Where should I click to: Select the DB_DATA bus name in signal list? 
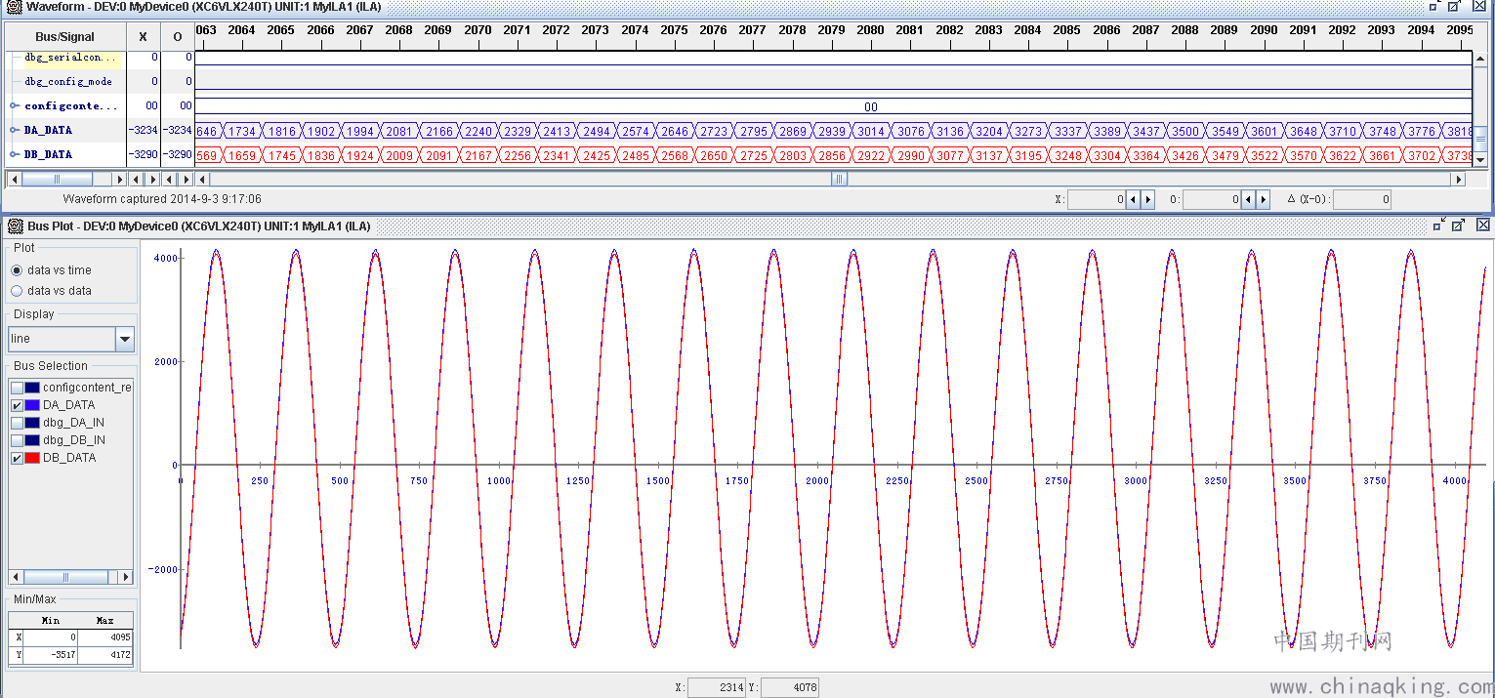pos(48,154)
